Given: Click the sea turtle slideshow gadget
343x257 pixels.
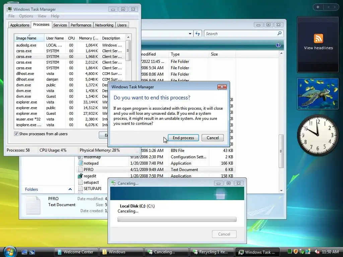Looking at the screenshot, I should point(318,94).
